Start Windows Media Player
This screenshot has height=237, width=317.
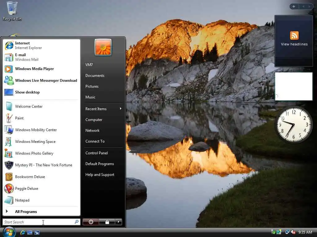[41, 69]
